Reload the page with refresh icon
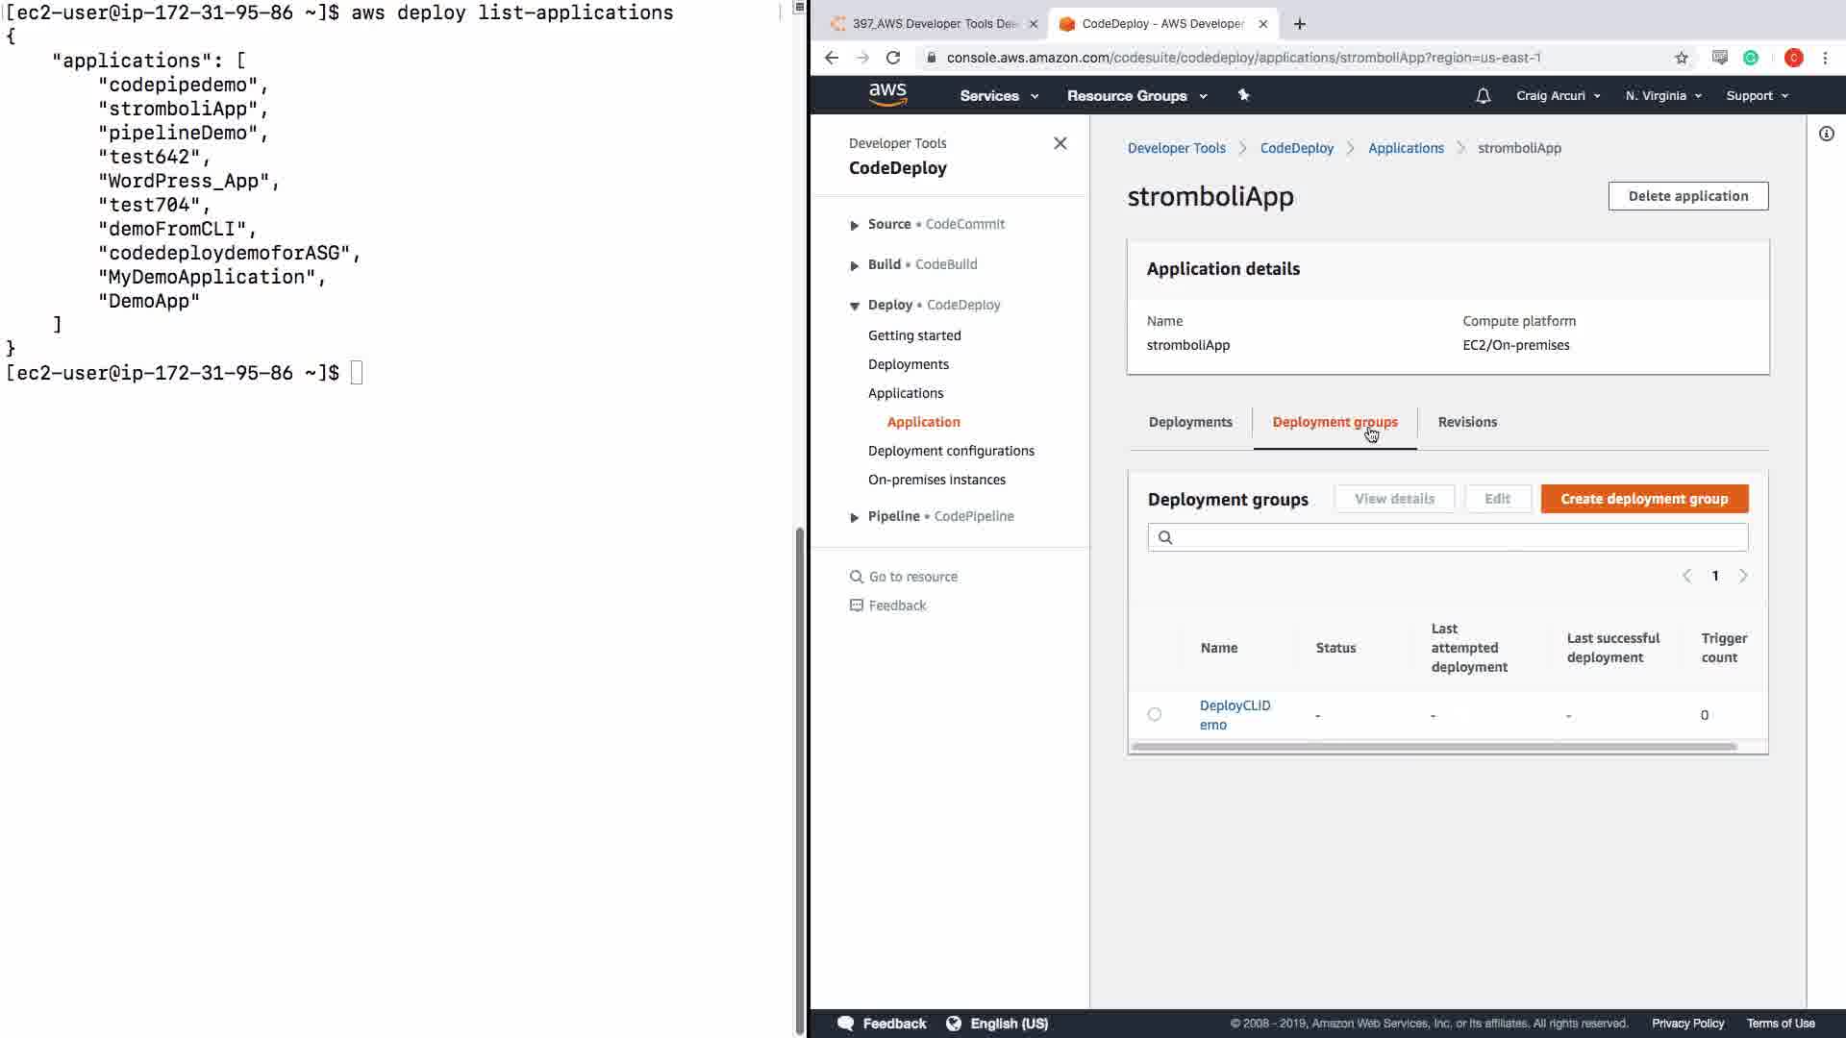 [x=893, y=58]
